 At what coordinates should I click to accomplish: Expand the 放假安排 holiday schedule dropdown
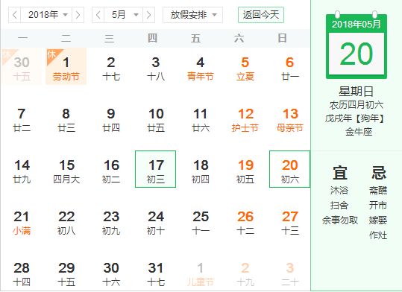click(192, 15)
